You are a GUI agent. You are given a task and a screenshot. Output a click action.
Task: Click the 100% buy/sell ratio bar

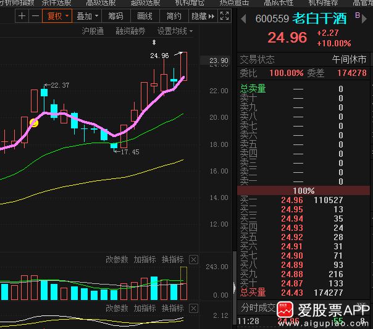304,191
